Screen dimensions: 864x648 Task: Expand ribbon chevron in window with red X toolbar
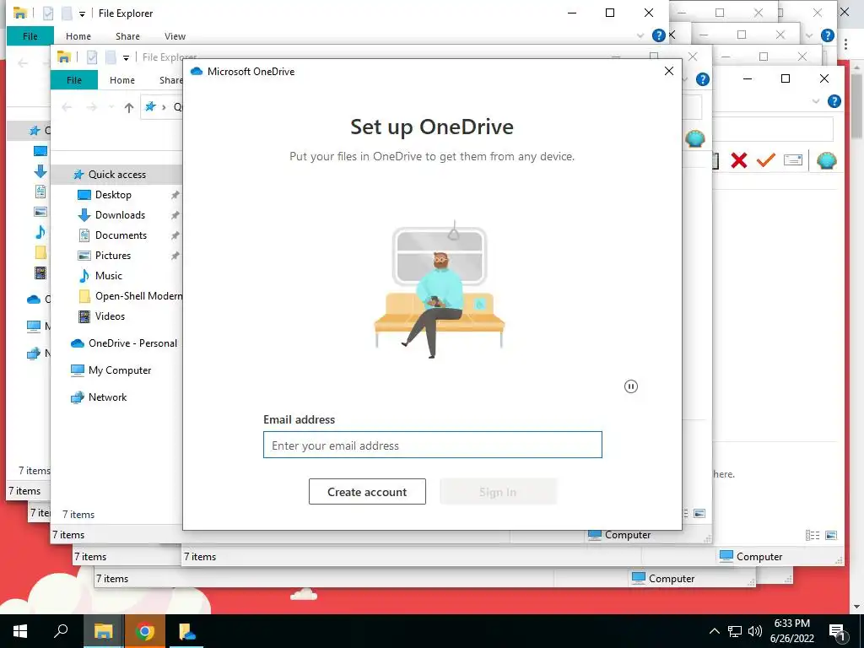[816, 101]
